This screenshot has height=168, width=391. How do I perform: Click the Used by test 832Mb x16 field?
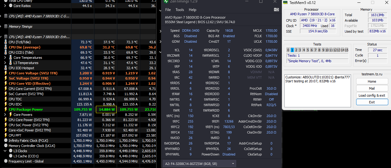point(378,31)
